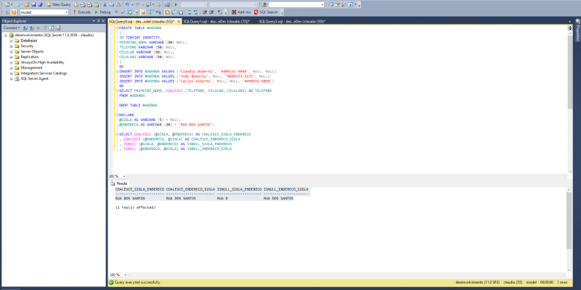
Task: Expand the Server Objects folder
Action: 11,51
